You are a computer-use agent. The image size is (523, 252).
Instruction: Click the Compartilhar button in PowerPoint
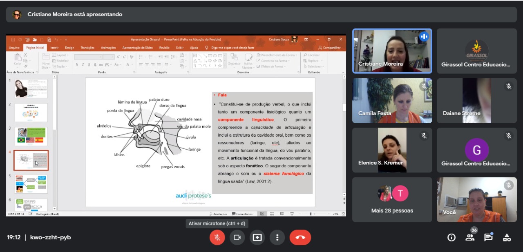pos(329,48)
